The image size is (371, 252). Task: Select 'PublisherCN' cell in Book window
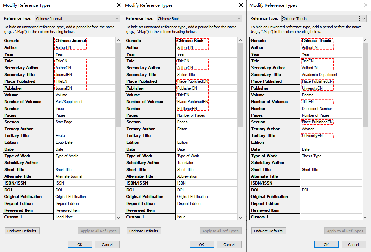coord(206,88)
